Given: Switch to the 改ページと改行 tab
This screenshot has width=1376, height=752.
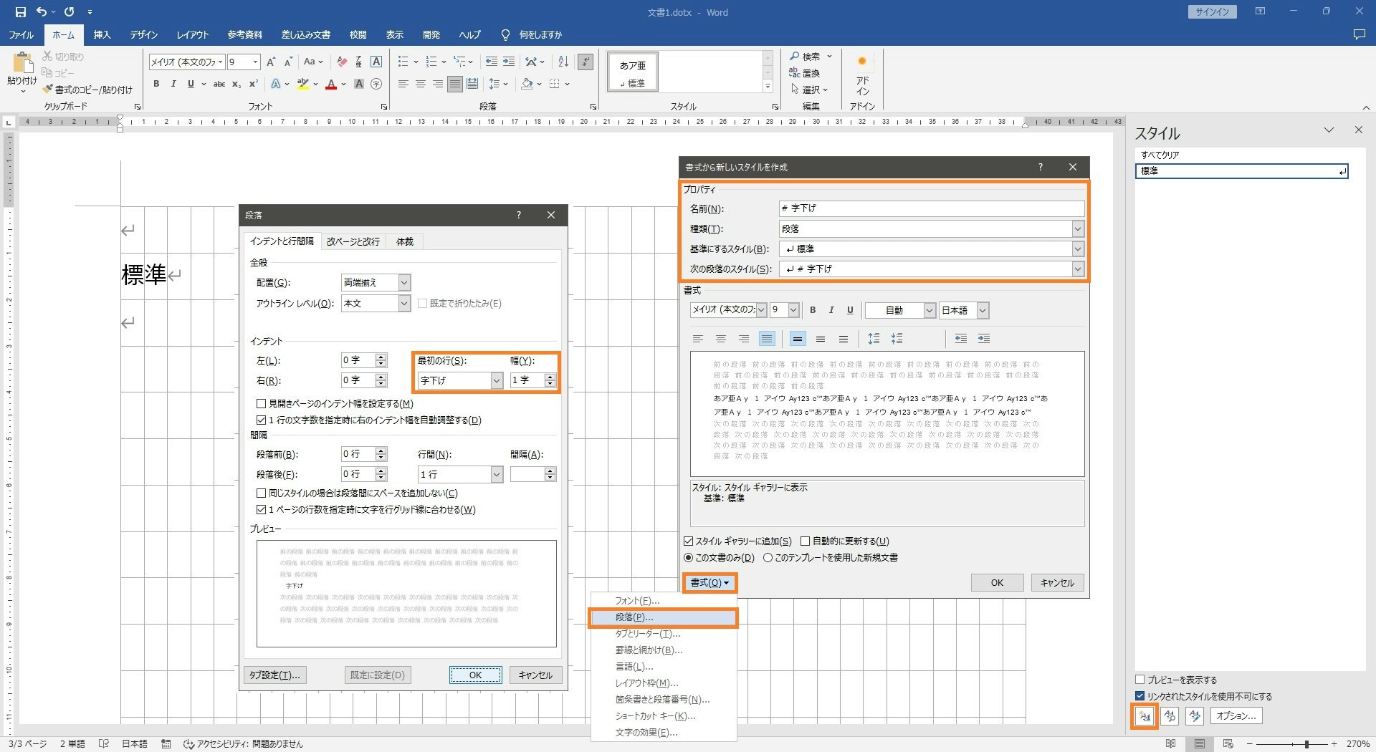Looking at the screenshot, I should coord(353,241).
